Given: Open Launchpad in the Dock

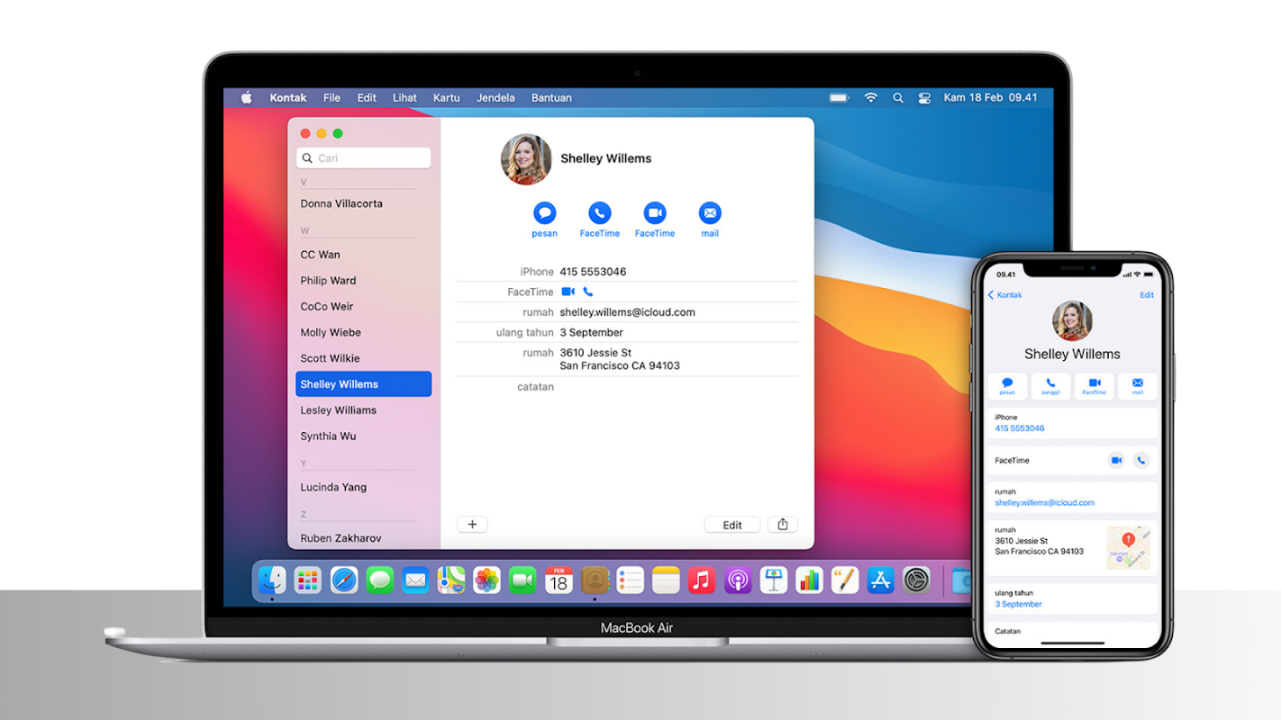Looking at the screenshot, I should tap(308, 580).
